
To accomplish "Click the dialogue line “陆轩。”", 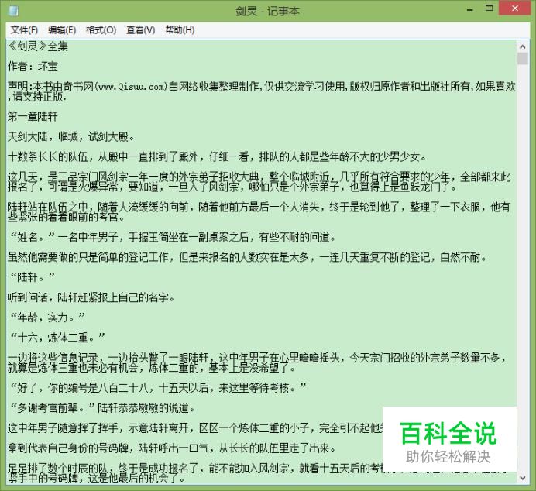I will 32,277.
